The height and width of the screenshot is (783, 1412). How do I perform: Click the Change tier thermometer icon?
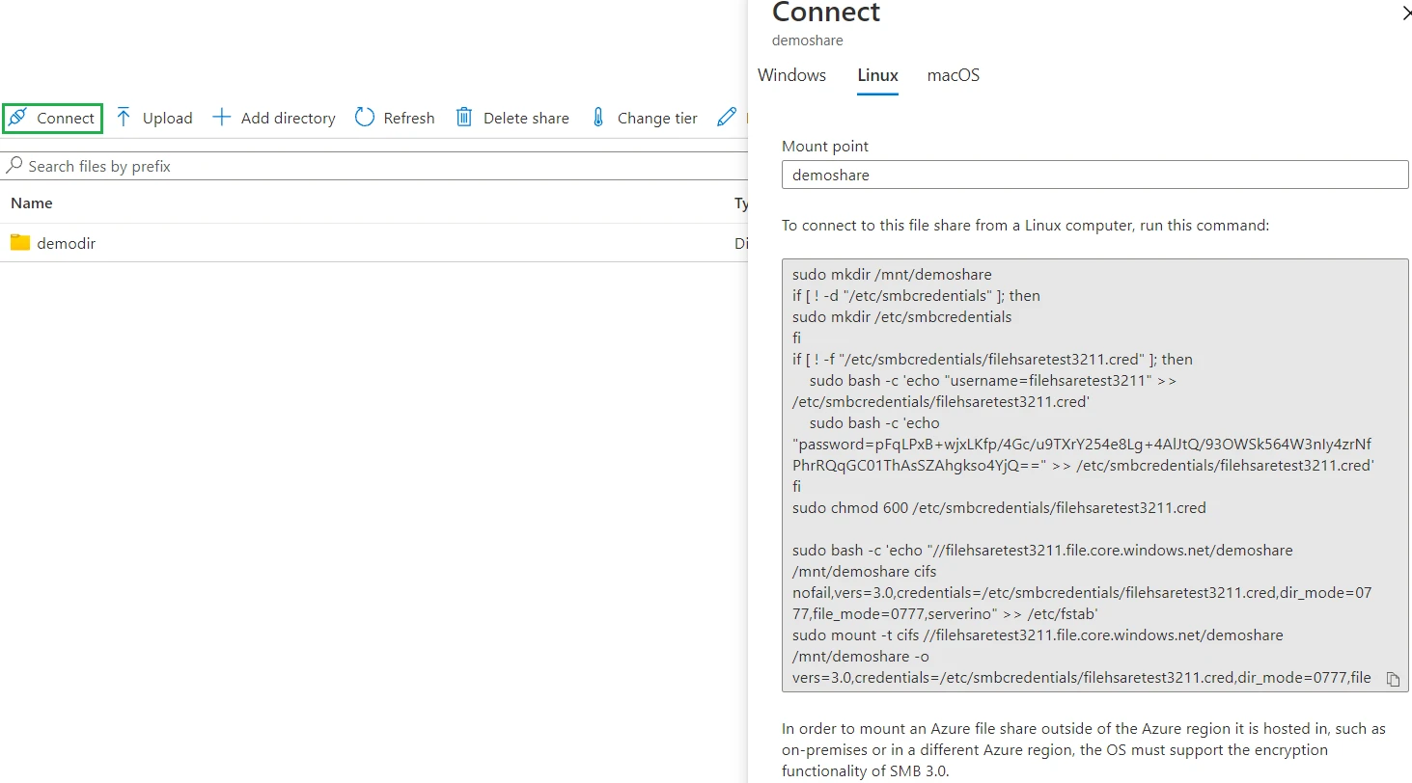[600, 117]
